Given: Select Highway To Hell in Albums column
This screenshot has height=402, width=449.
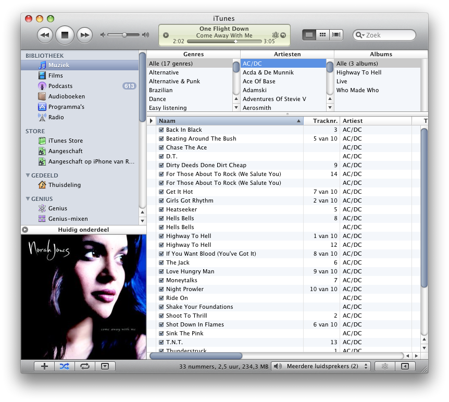Looking at the screenshot, I should [x=358, y=72].
